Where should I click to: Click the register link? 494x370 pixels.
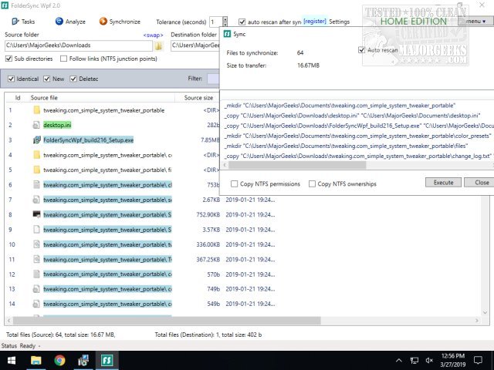tap(314, 21)
